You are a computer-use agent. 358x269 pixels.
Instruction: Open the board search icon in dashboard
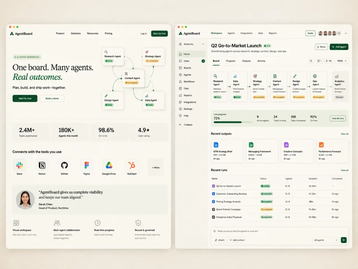[x=311, y=61]
